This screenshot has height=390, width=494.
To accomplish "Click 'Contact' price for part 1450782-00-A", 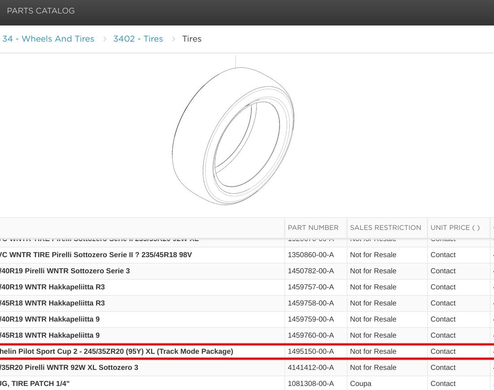I will click(x=443, y=271).
